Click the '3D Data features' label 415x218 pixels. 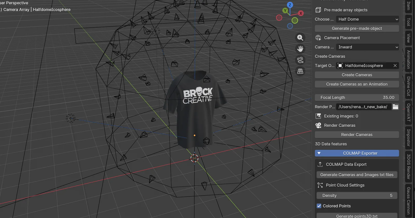(331, 144)
